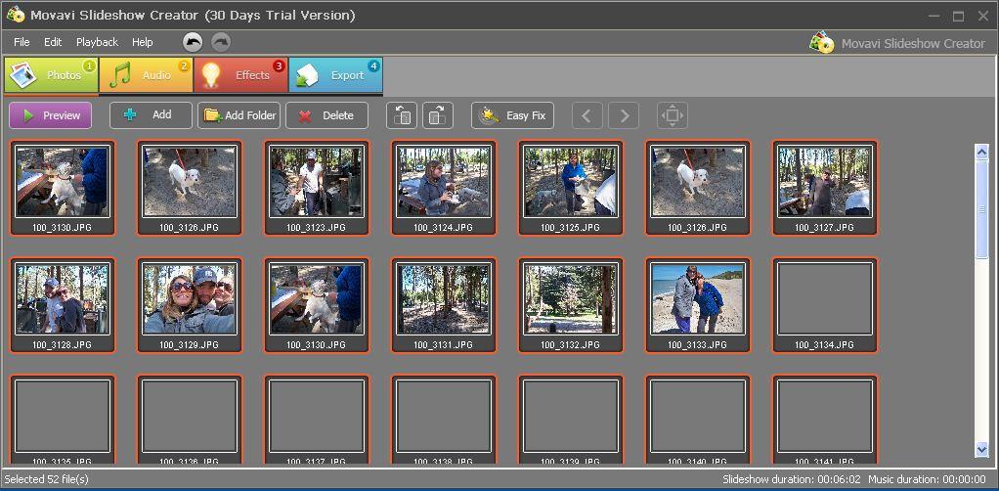Click the Add Folder button

(x=239, y=115)
